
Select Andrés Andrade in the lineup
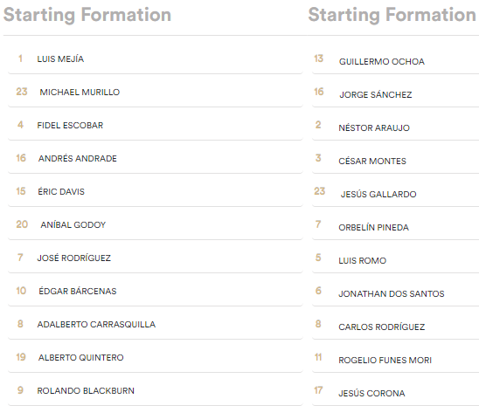coord(156,158)
